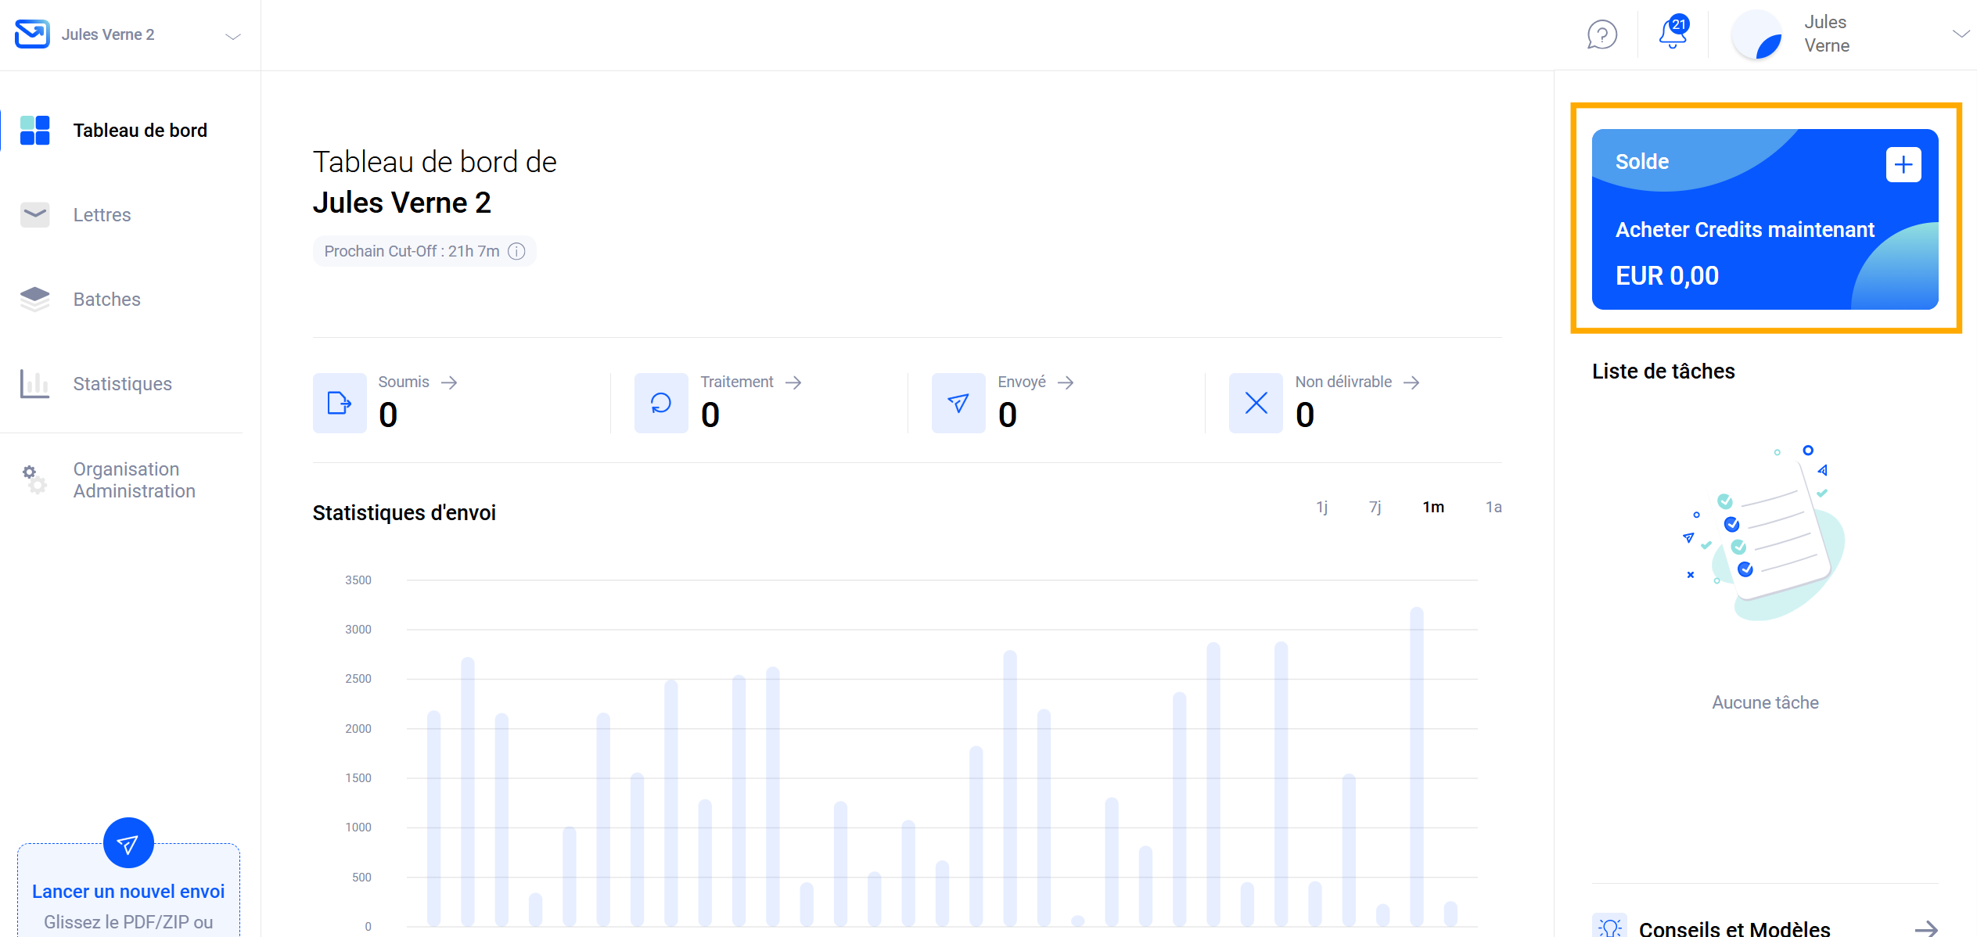
Task: Click the round send icon above new envoi
Action: coord(128,843)
